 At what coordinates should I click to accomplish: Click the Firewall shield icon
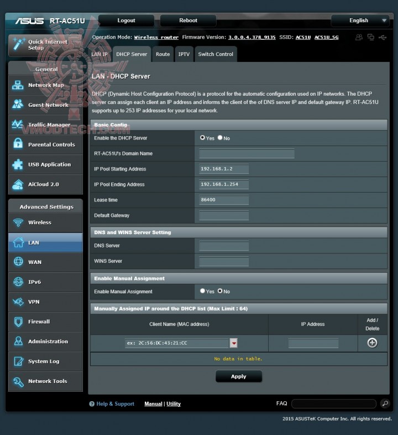(x=18, y=322)
